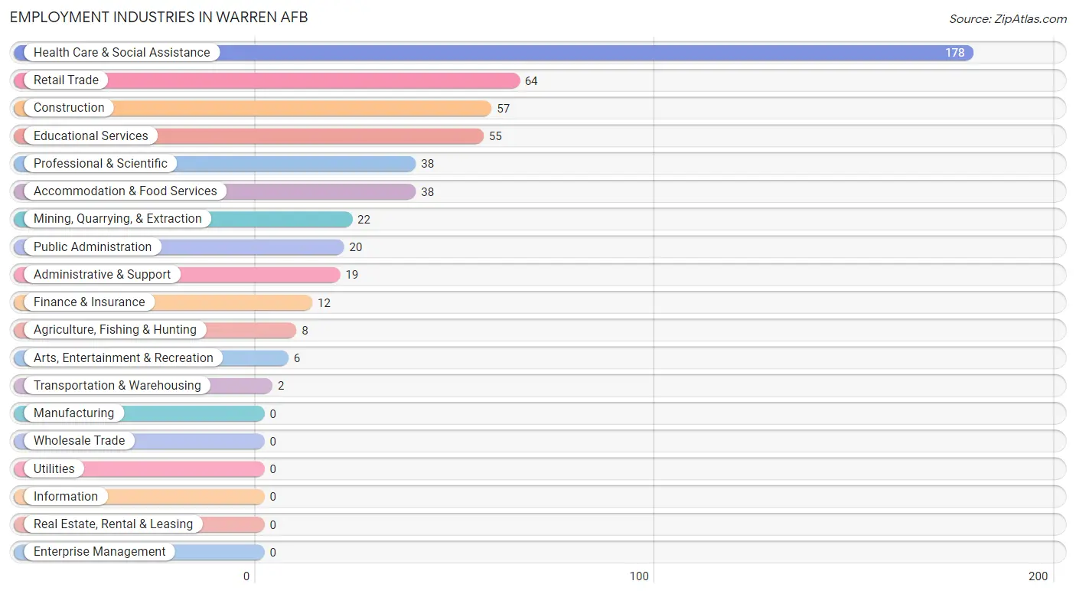Viewport: 1076px width, 594px height.
Task: Select the Retail Trade bar
Action: [266, 80]
